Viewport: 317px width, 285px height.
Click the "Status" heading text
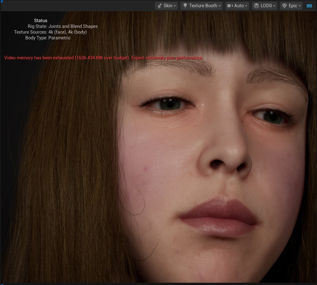41,21
